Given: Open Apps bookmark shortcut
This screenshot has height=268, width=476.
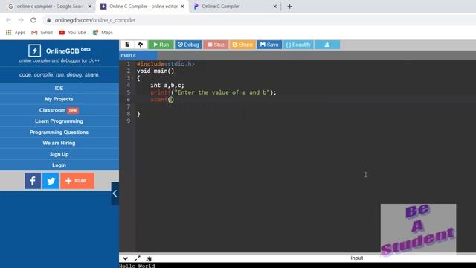Looking at the screenshot, I should click(16, 33).
